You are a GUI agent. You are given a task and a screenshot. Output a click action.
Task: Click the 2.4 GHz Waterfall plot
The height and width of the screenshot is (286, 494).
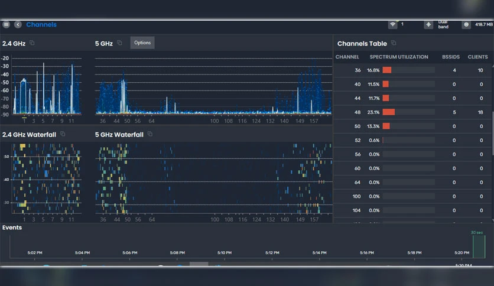click(47, 178)
